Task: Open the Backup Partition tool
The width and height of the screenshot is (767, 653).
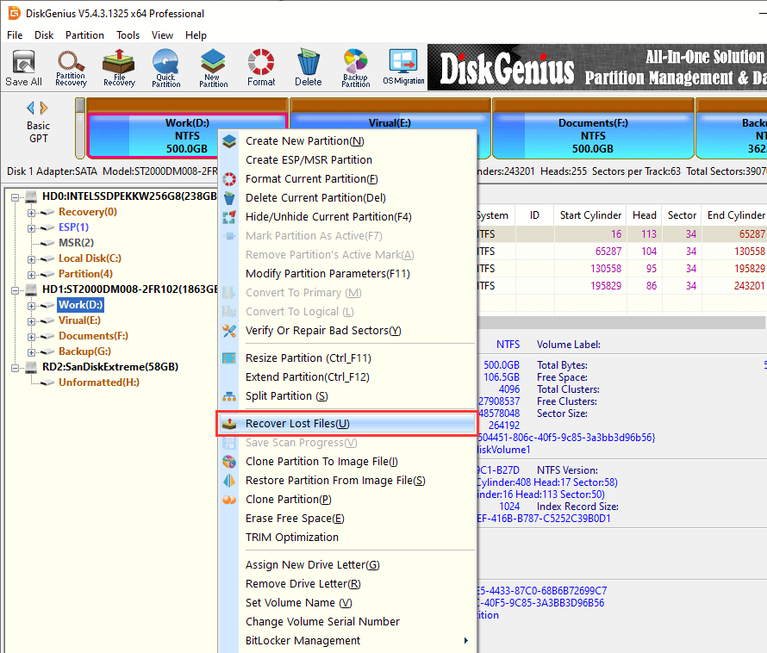Action: click(x=355, y=67)
